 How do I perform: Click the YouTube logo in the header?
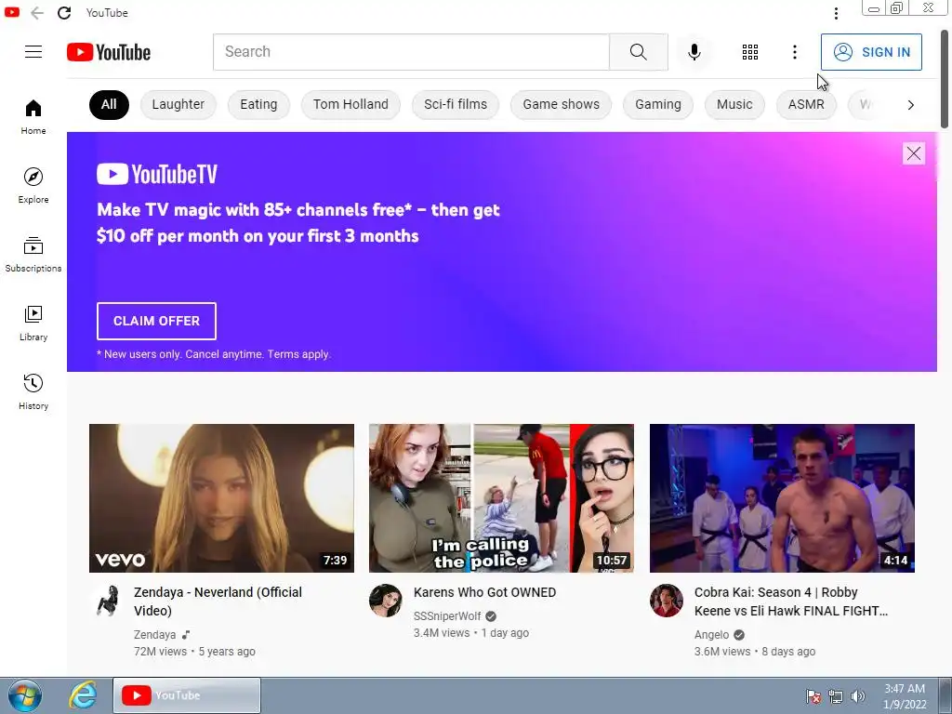click(109, 52)
